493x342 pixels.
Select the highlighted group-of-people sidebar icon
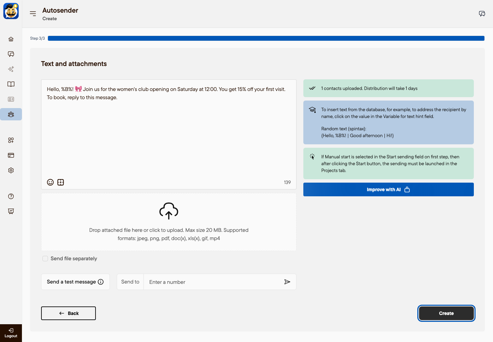point(11,114)
